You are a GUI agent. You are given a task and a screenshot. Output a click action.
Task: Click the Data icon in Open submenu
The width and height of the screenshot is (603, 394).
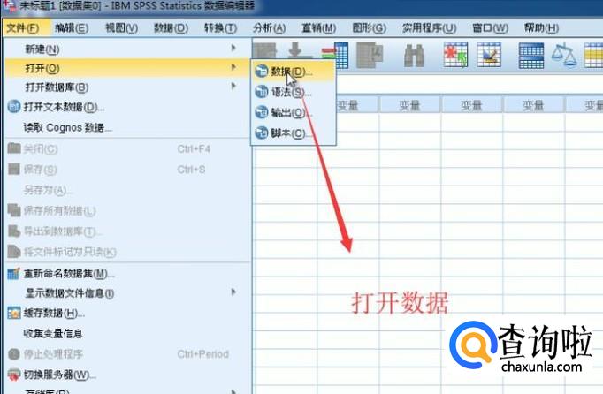click(262, 71)
